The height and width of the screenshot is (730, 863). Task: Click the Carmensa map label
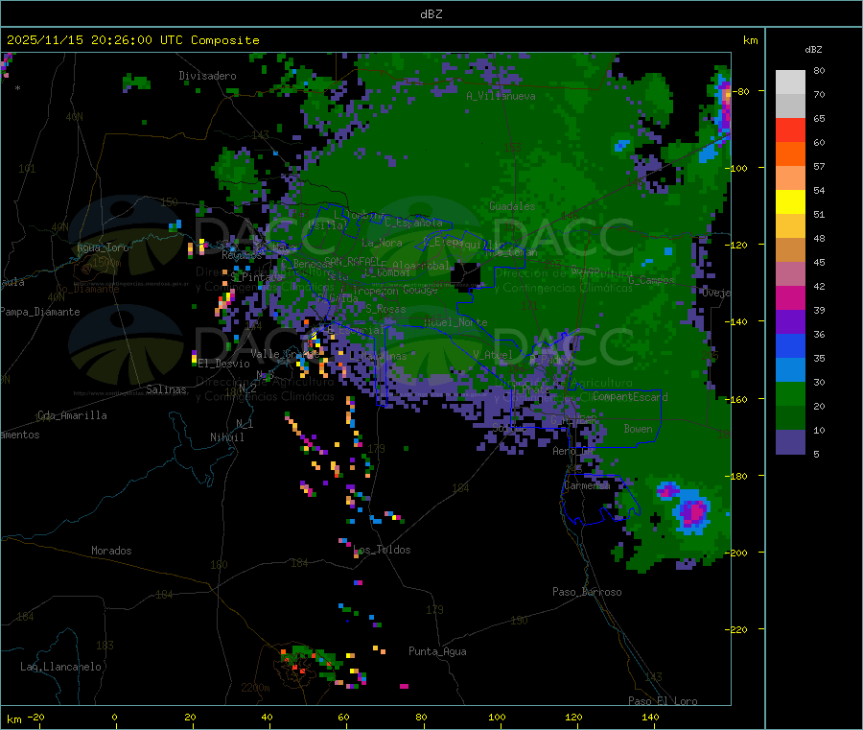click(x=587, y=485)
